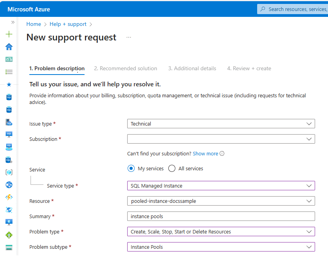Open Help + support from the breadcrumb

click(68, 24)
